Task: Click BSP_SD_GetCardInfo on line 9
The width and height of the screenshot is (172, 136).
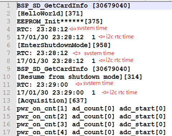Action: [52, 69]
